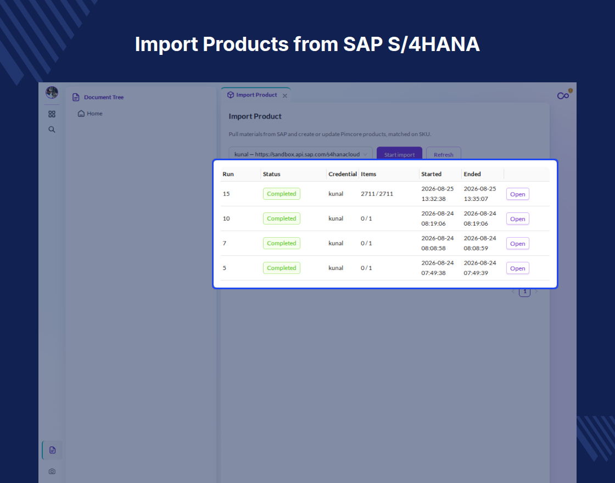
Task: Click the Run column header
Action: (228, 174)
